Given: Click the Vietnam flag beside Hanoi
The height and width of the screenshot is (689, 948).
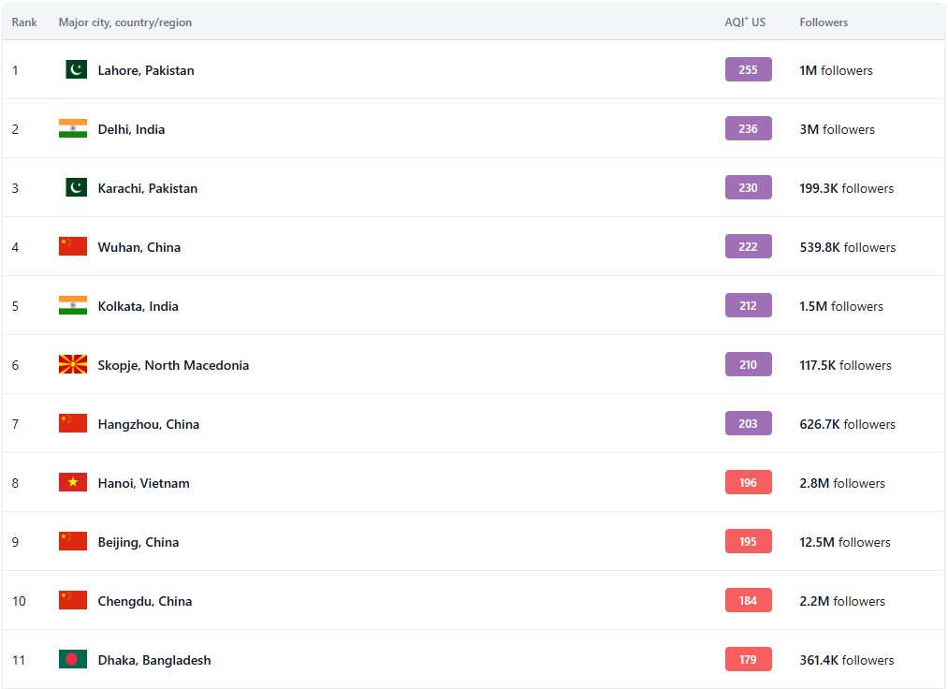Looking at the screenshot, I should [72, 482].
